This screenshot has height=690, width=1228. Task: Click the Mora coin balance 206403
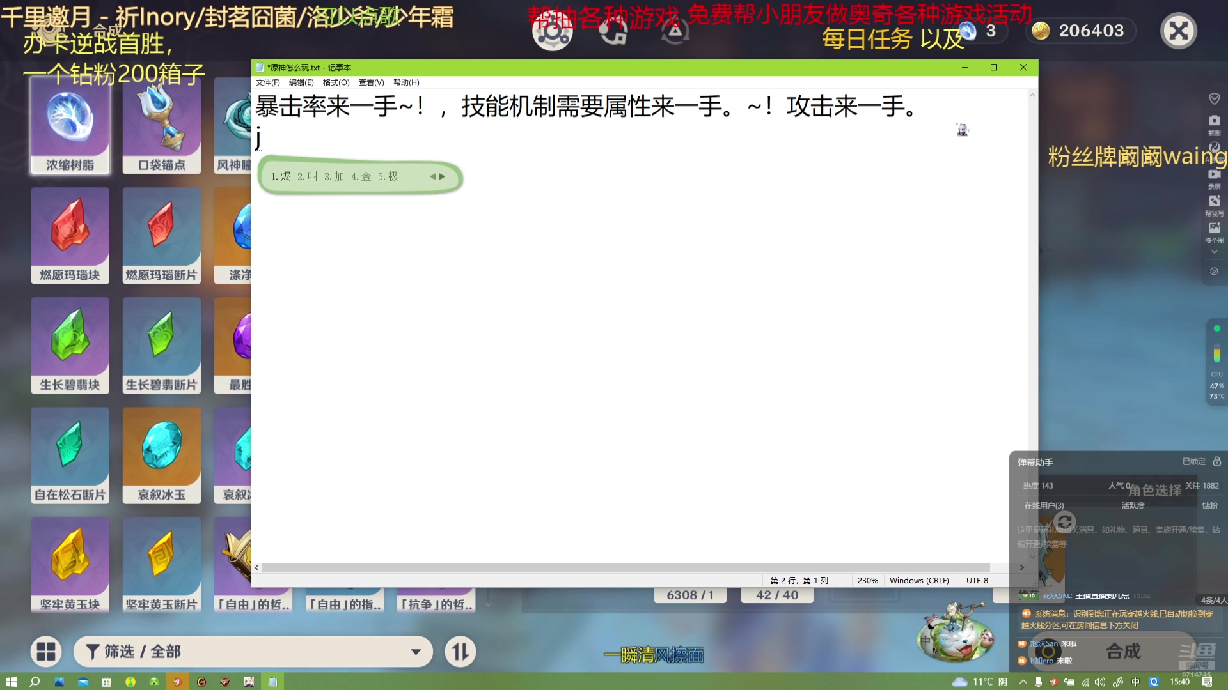[1080, 31]
